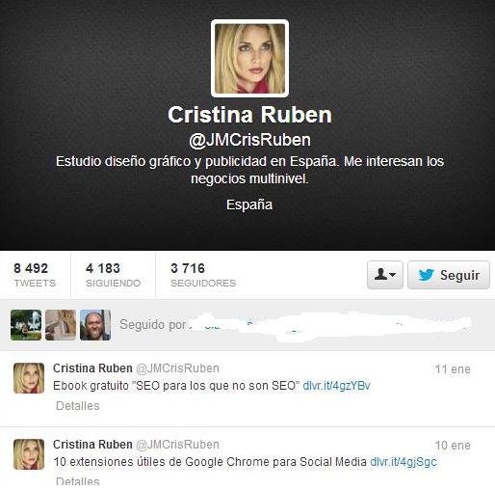Open the dlvr.it/4gjSgc link
Screen dimensions: 495x490
click(404, 462)
